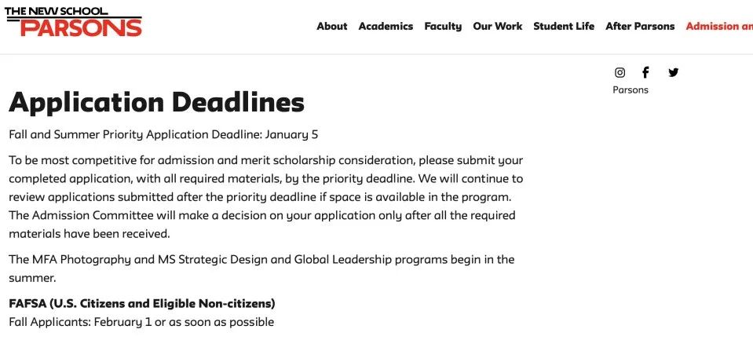Click the MFA Photography programs sentence
The height and width of the screenshot is (351, 753).
coord(261,259)
